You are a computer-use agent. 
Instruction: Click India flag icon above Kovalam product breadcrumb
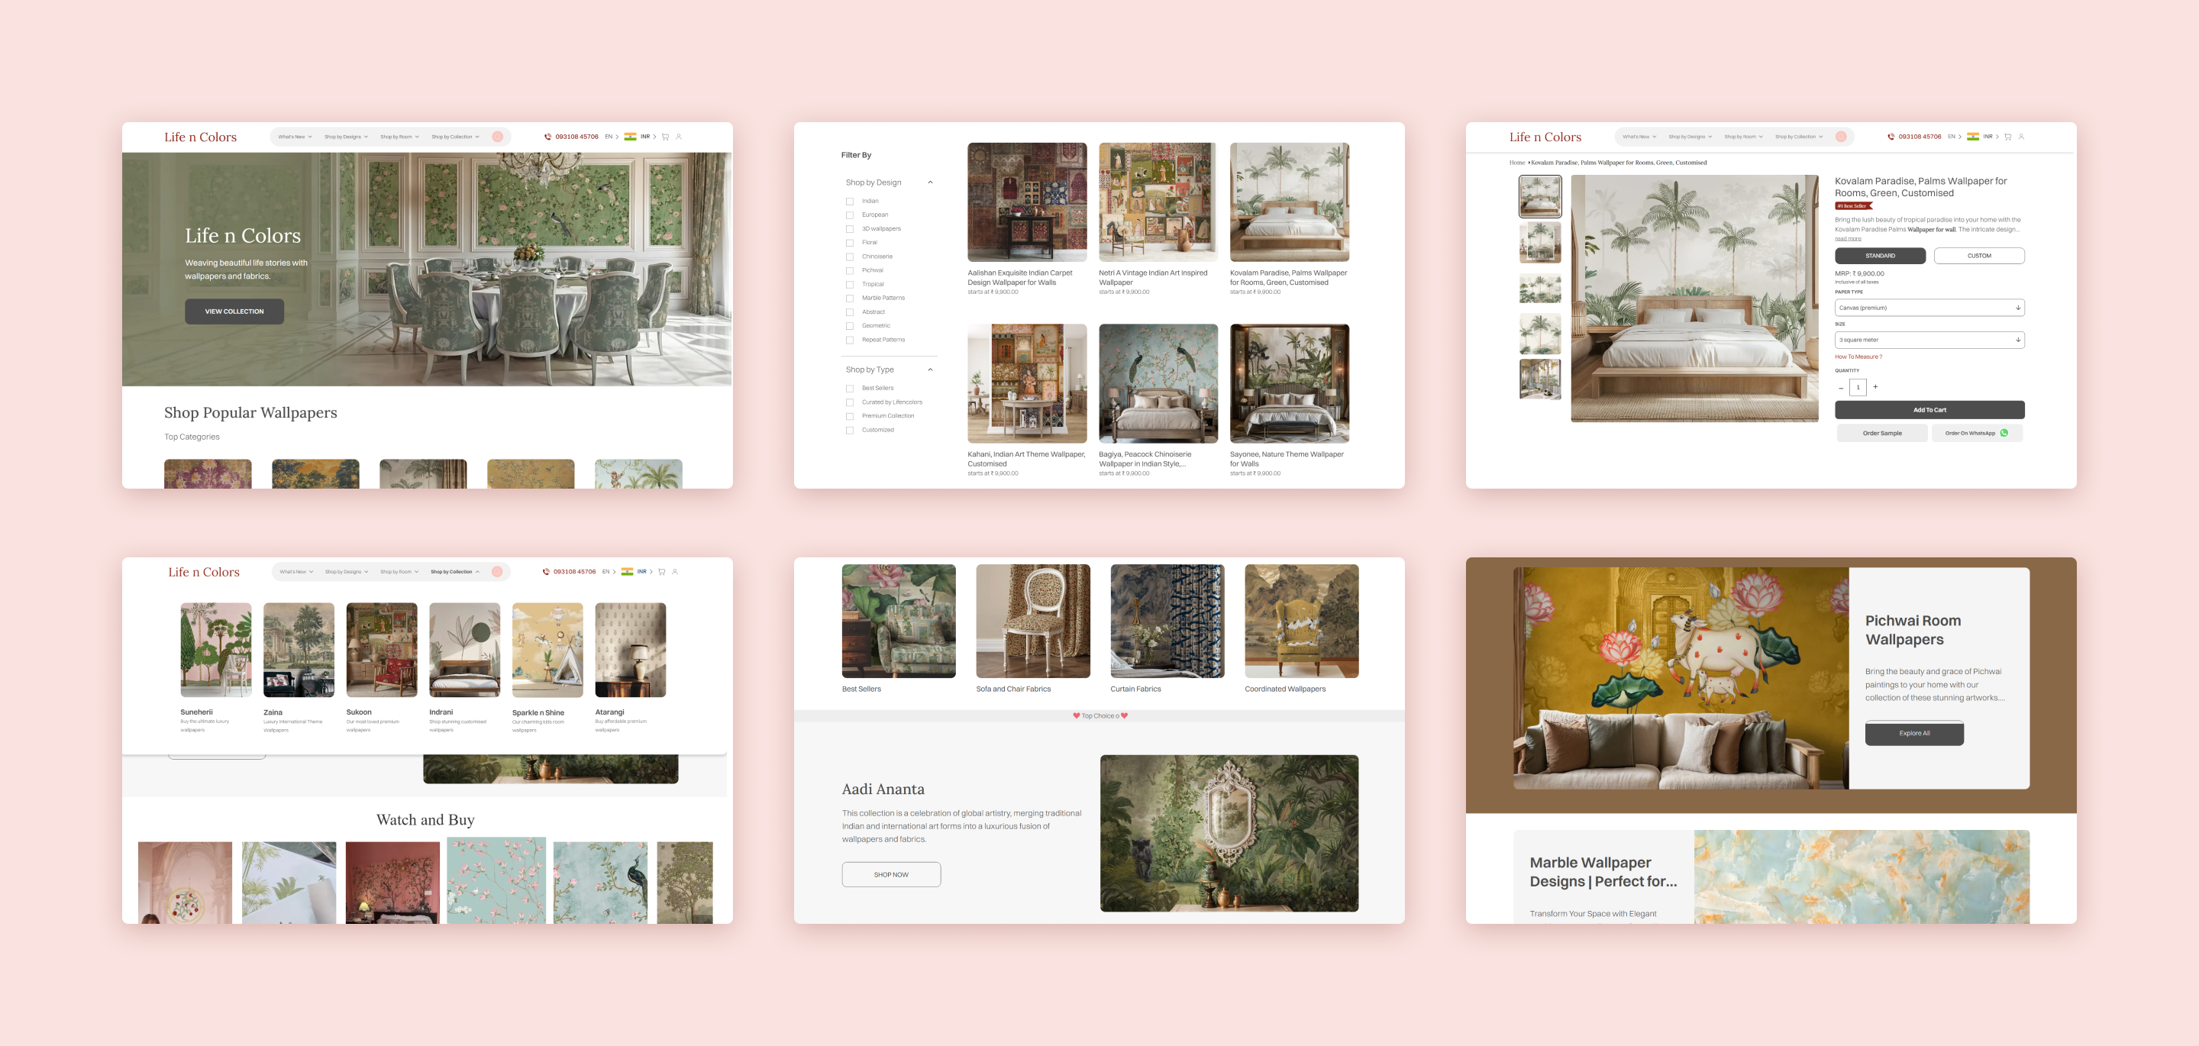(x=1973, y=137)
